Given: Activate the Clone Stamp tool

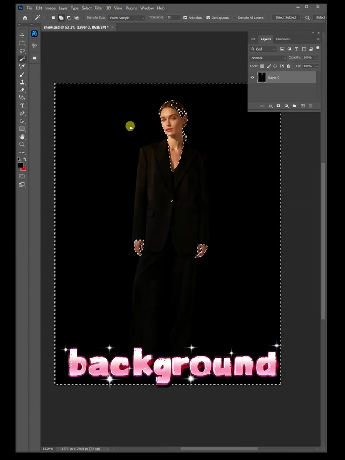Looking at the screenshot, I should pos(22,82).
